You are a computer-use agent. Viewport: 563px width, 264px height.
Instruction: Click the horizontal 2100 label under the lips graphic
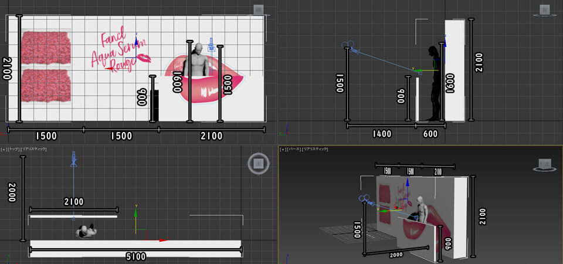(212, 136)
